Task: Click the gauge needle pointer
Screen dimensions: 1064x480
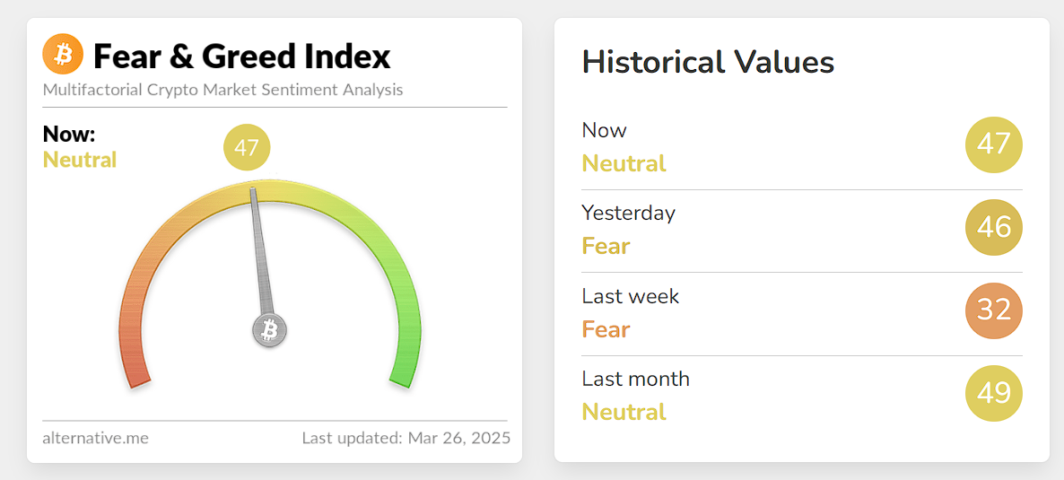Action: pos(259,251)
